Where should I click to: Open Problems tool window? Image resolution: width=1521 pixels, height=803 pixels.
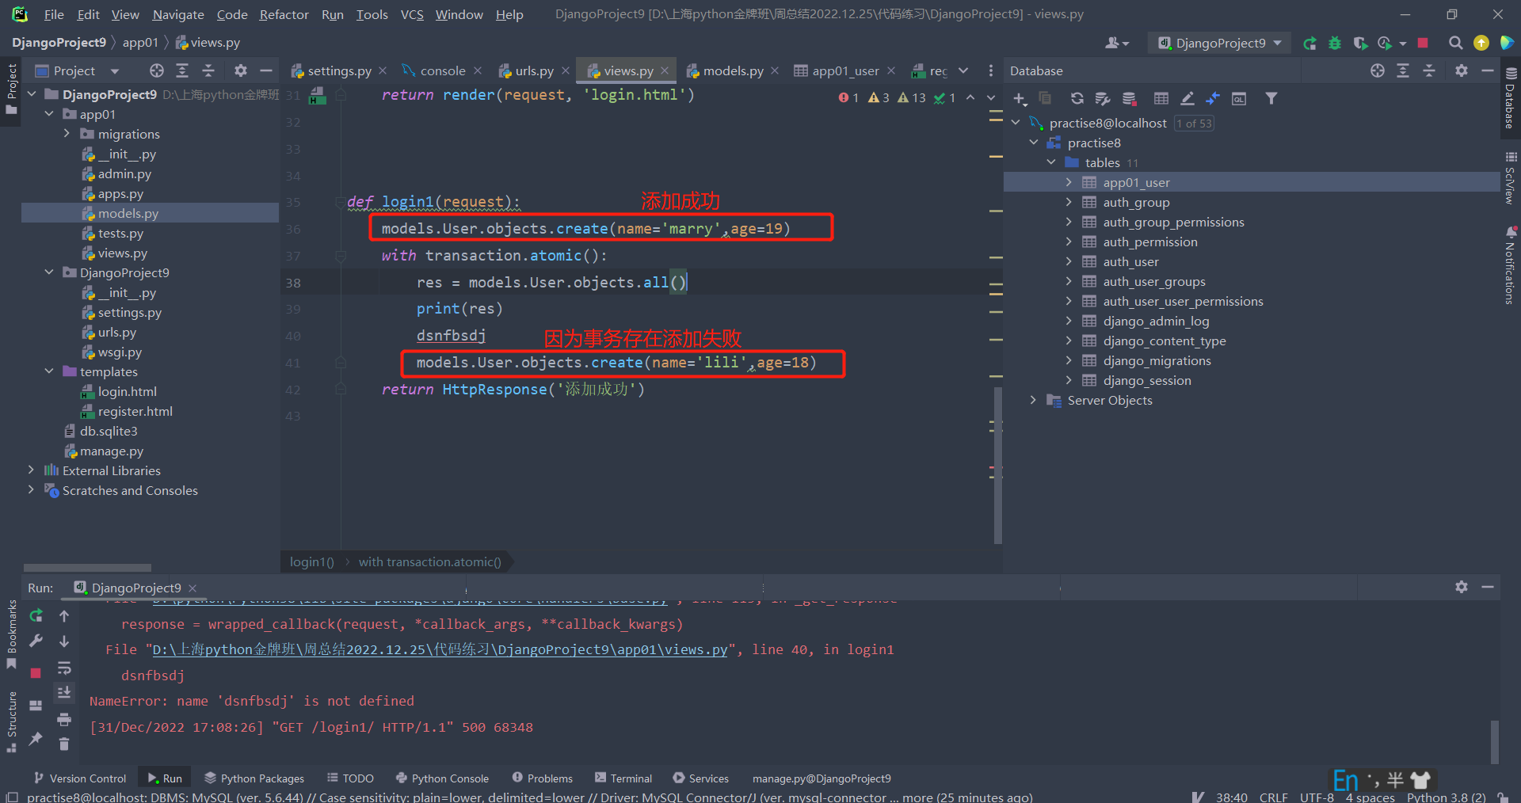pyautogui.click(x=542, y=778)
